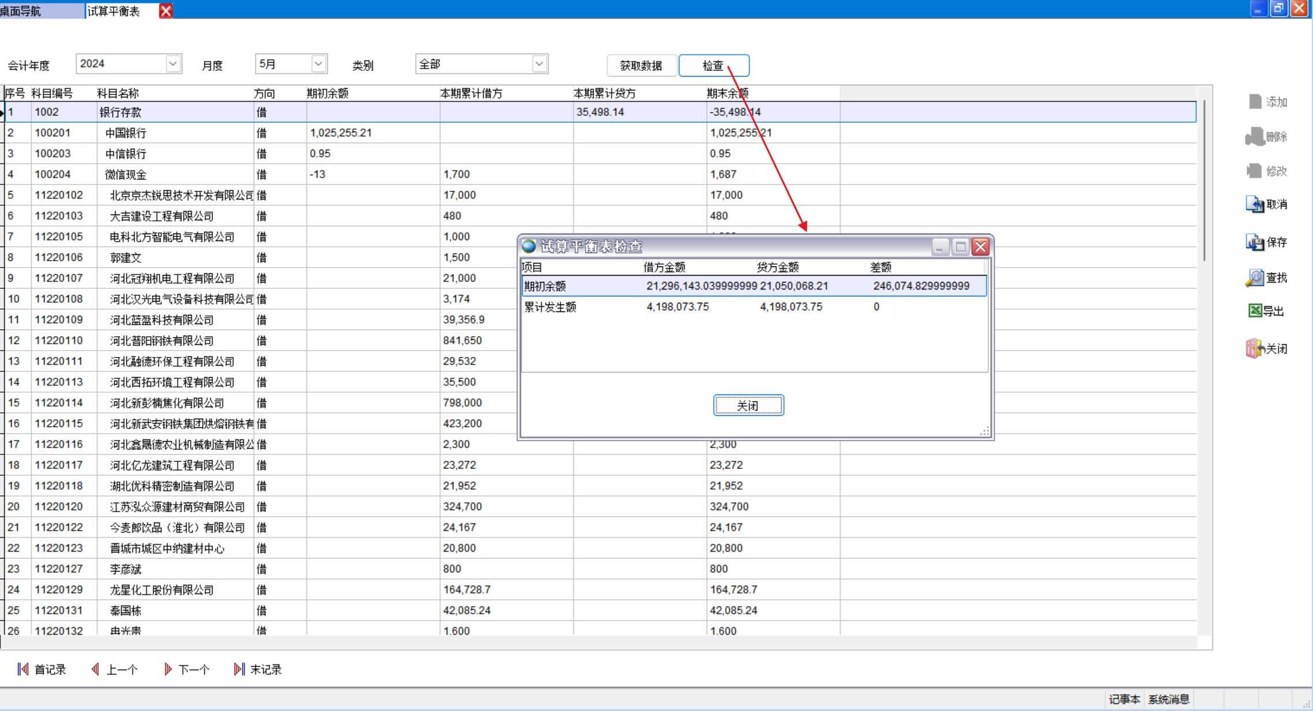
Task: Click the 添加 (add) icon
Action: pos(1256,102)
